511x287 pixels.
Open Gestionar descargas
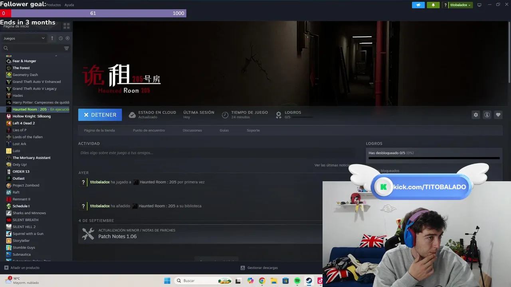pyautogui.click(x=259, y=268)
